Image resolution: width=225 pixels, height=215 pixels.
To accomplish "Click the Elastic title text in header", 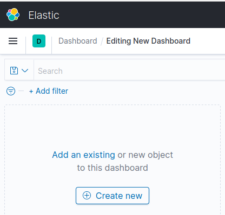I will (x=44, y=15).
